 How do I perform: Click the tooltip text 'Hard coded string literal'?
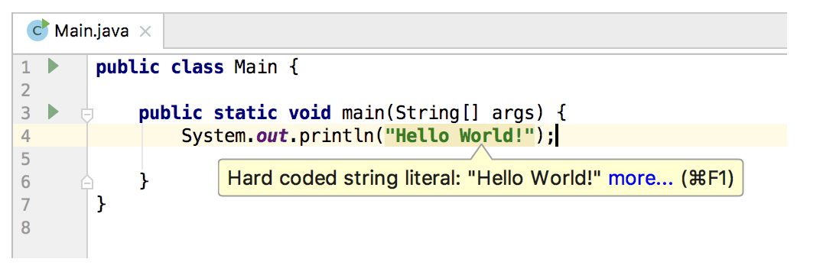click(x=343, y=179)
